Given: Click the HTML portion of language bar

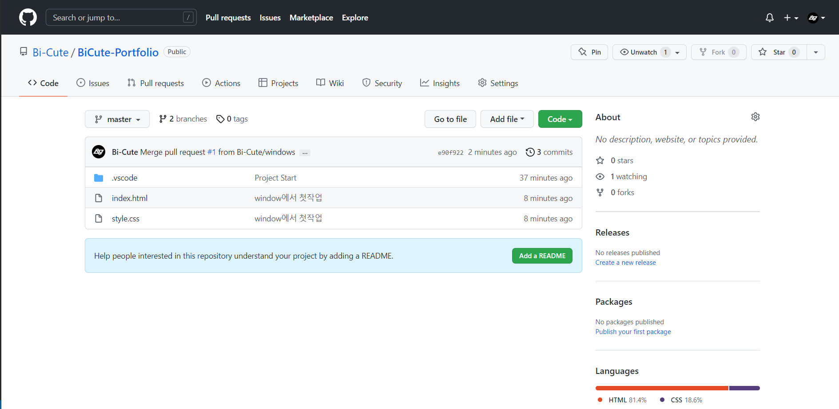Looking at the screenshot, I should (x=662, y=388).
